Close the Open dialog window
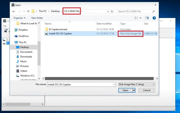The height and width of the screenshot is (113, 180). 155,5
